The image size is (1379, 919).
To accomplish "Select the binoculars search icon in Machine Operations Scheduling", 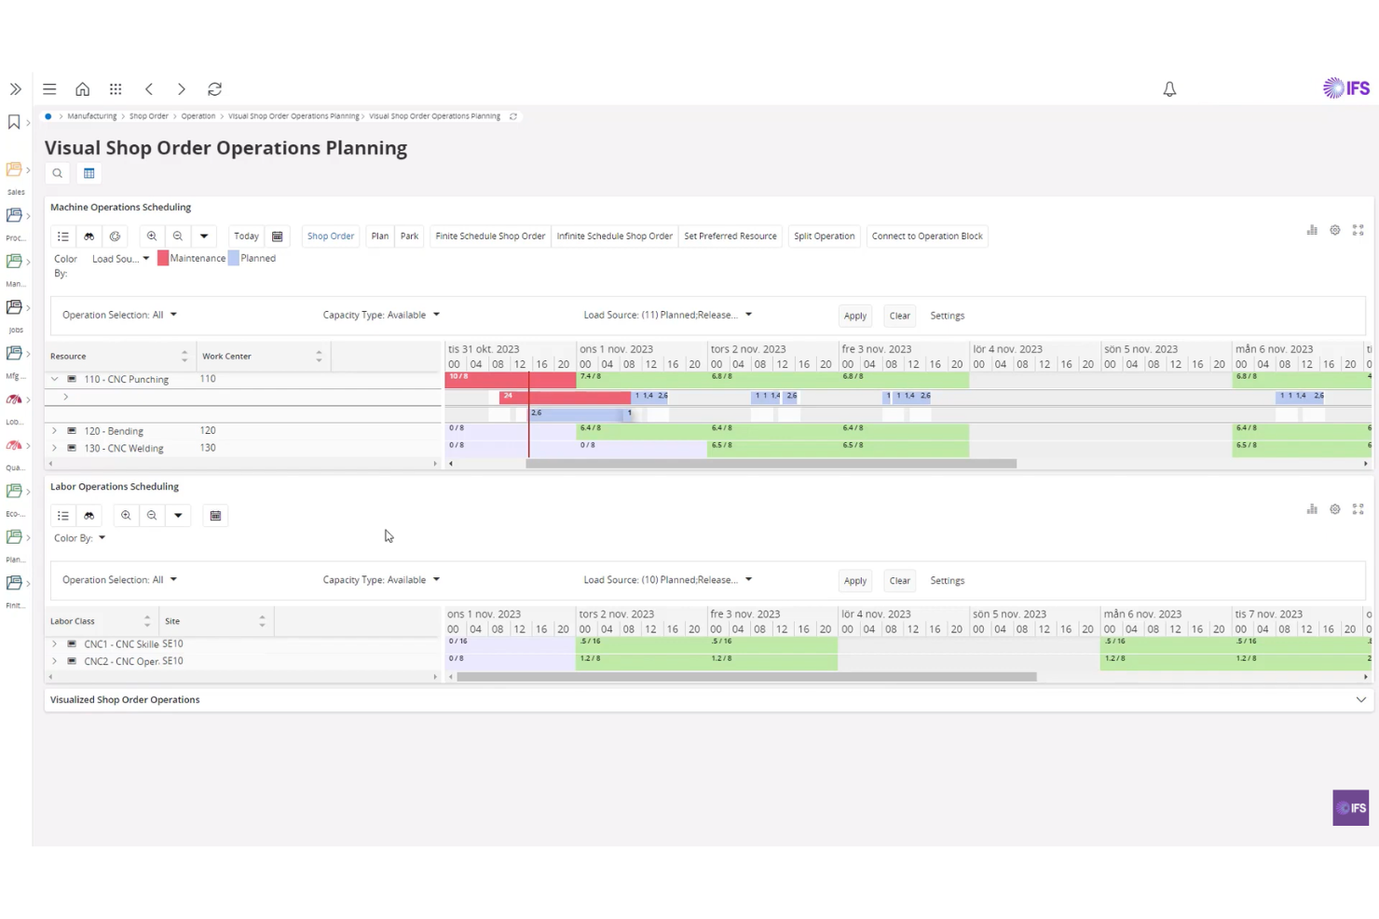I will [89, 236].
